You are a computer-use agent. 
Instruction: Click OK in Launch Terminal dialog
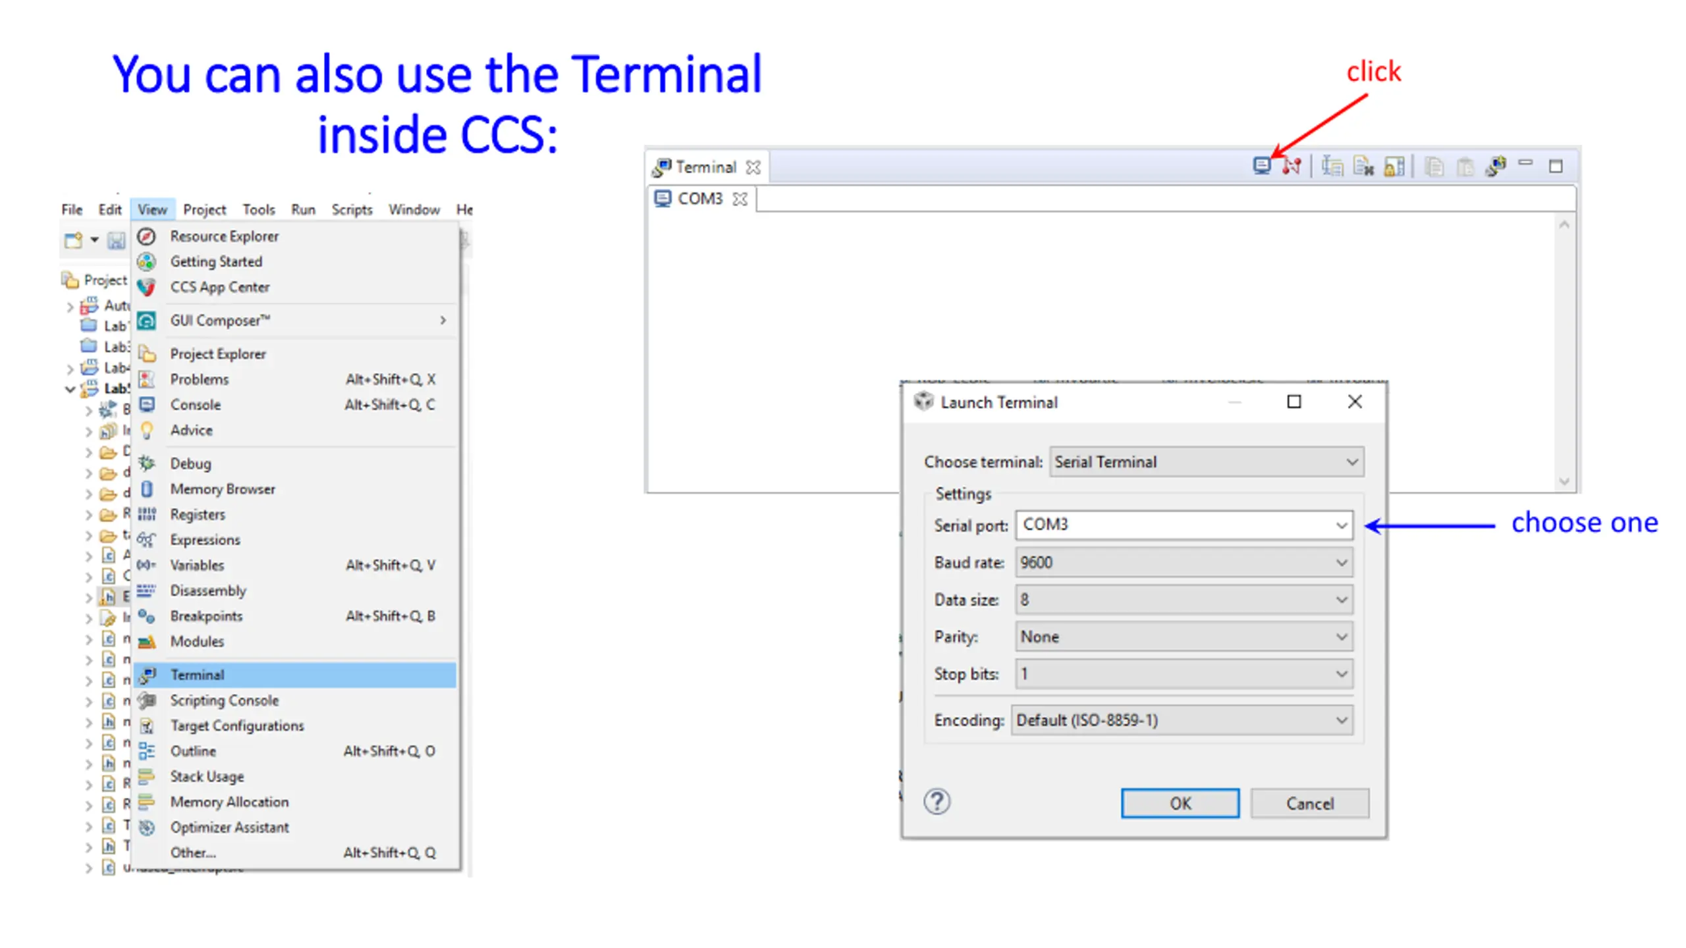click(x=1180, y=803)
